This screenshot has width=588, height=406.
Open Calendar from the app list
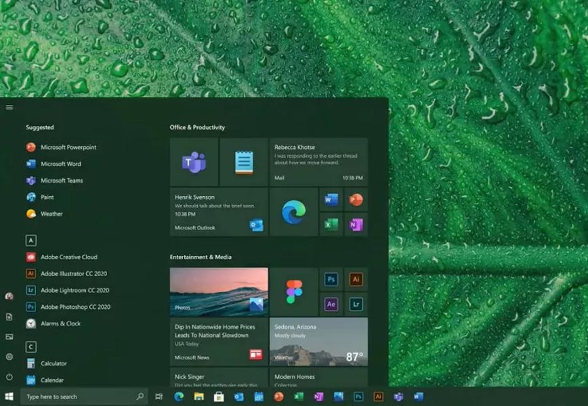[x=45, y=380]
